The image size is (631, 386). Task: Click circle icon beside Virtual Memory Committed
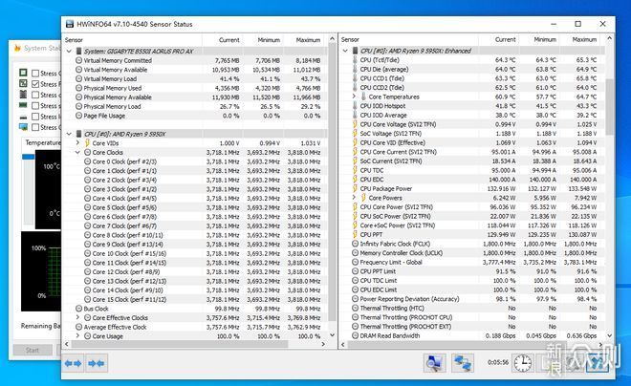click(x=78, y=60)
